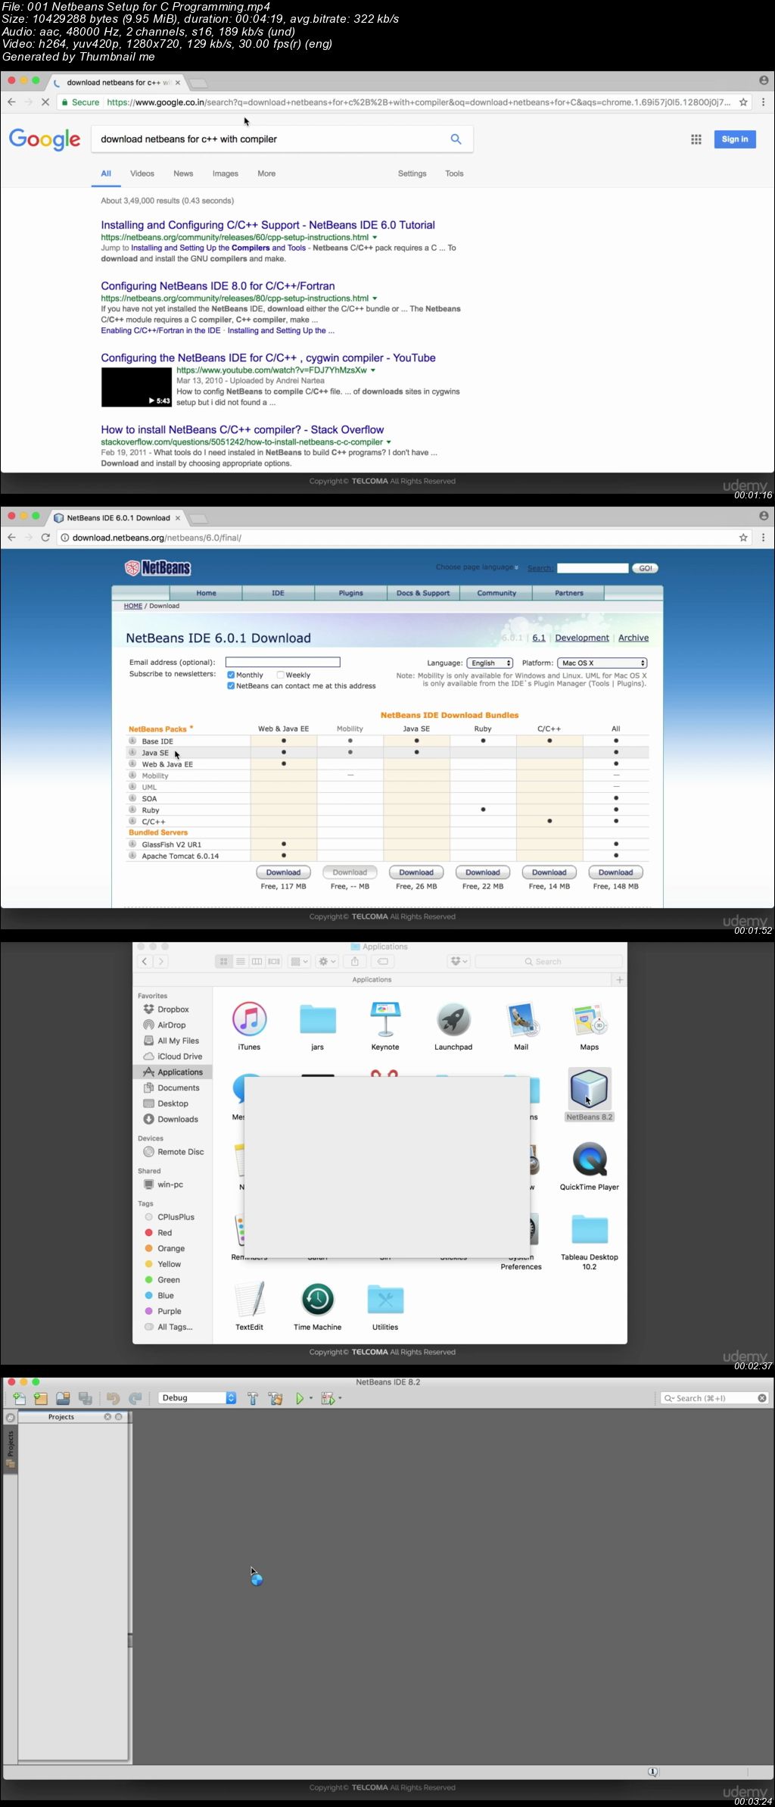This screenshot has height=1807, width=775.
Task: Click the Email address input field
Action: [x=283, y=662]
